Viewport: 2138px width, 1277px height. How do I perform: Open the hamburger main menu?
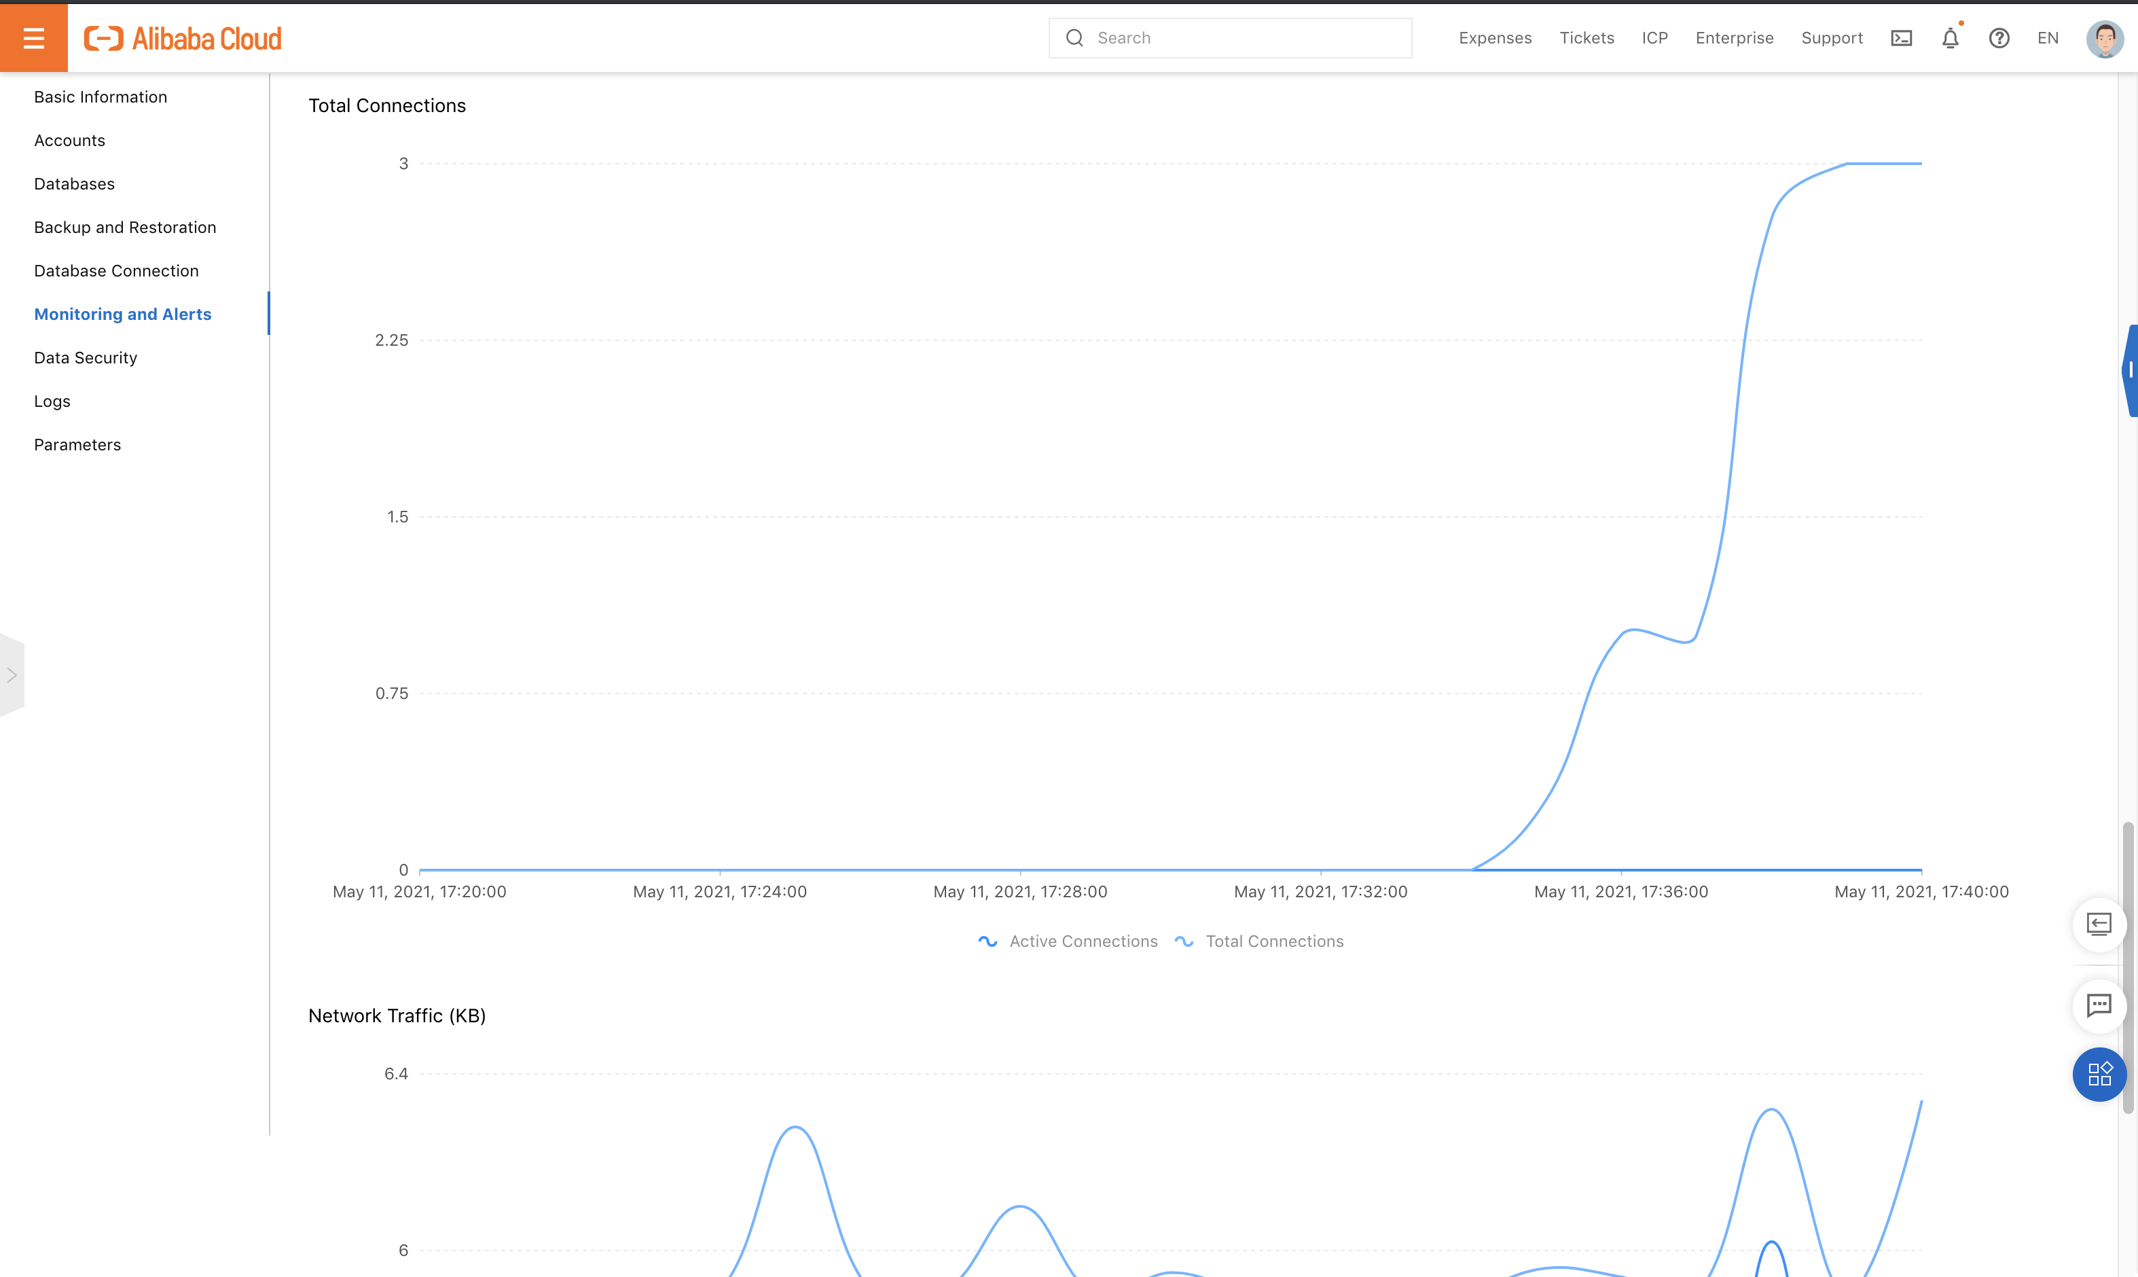[33, 38]
